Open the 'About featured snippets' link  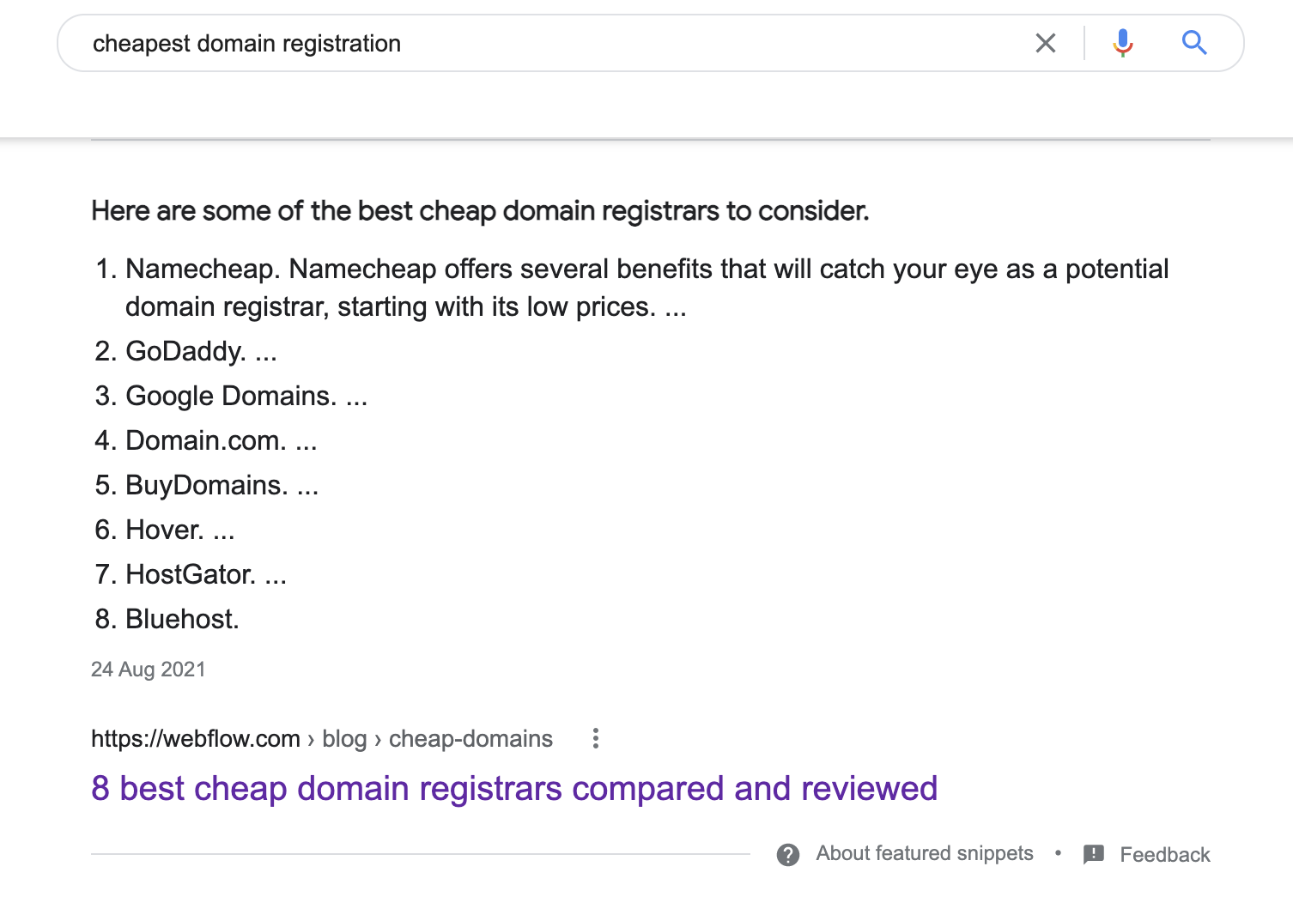point(925,853)
